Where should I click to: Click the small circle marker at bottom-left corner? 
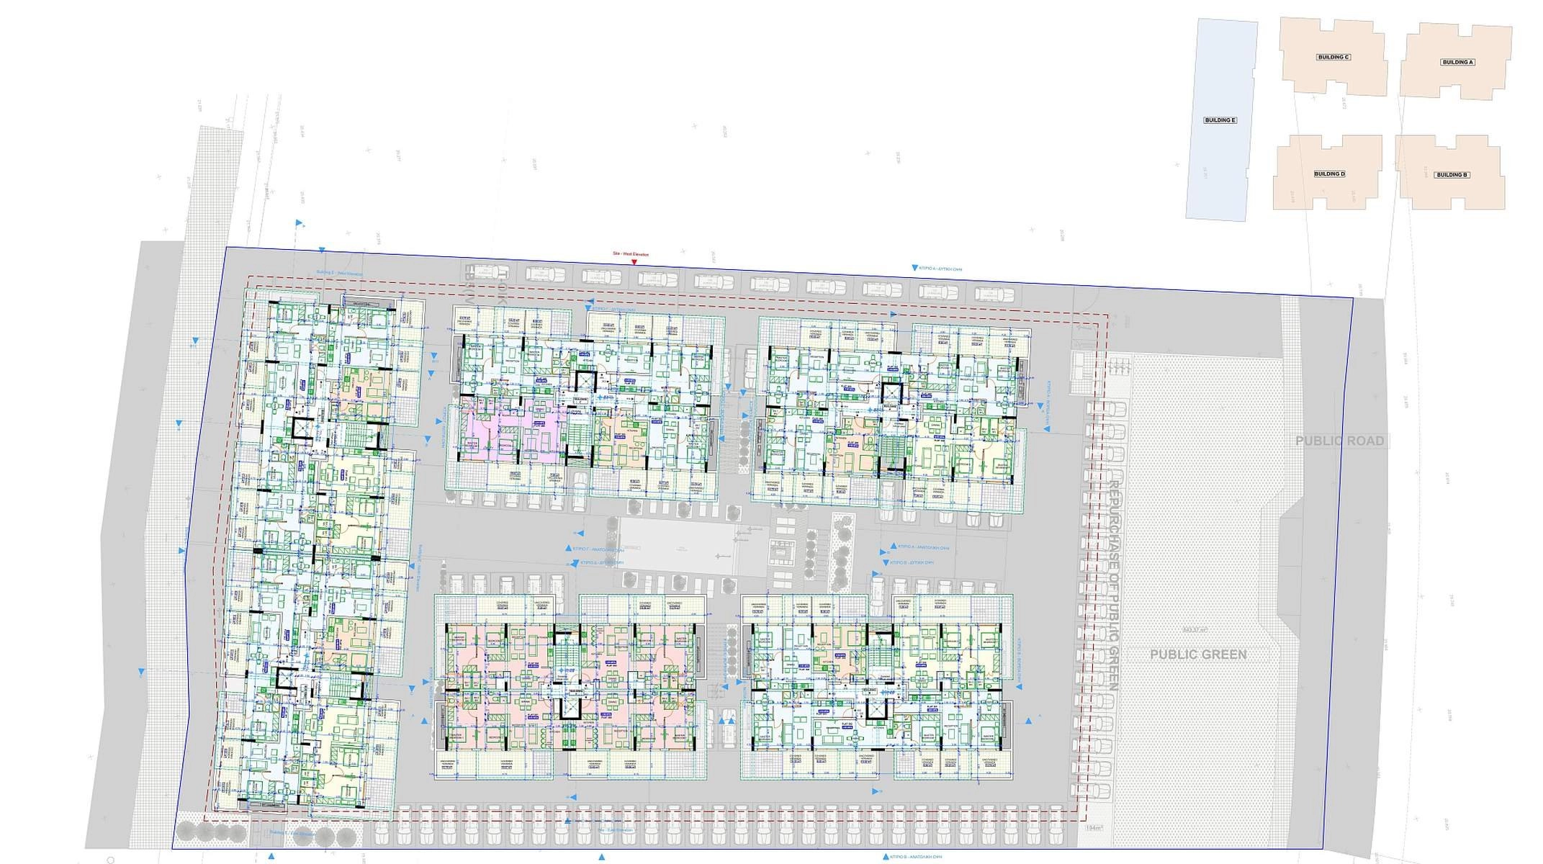click(110, 860)
